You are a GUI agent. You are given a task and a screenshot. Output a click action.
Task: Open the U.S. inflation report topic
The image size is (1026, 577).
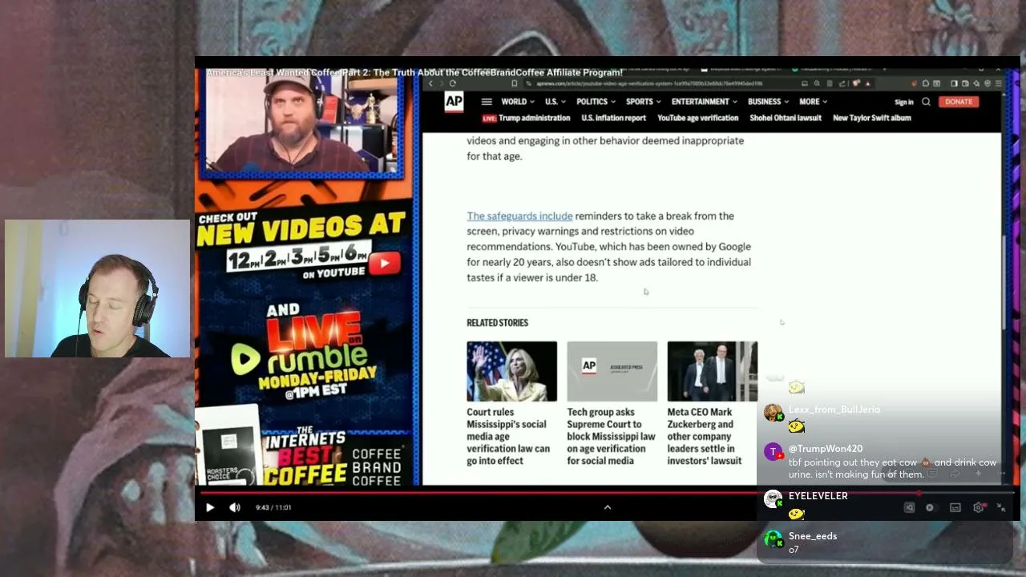(x=613, y=118)
